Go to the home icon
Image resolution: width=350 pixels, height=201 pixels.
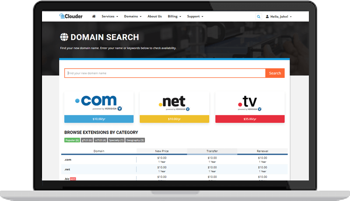pos(94,16)
